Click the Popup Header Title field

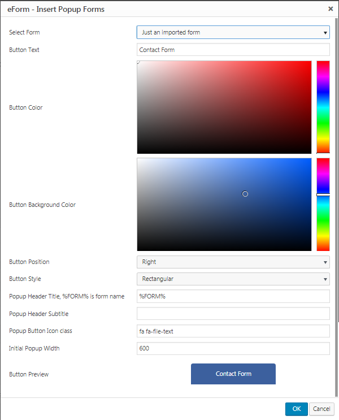233,296
